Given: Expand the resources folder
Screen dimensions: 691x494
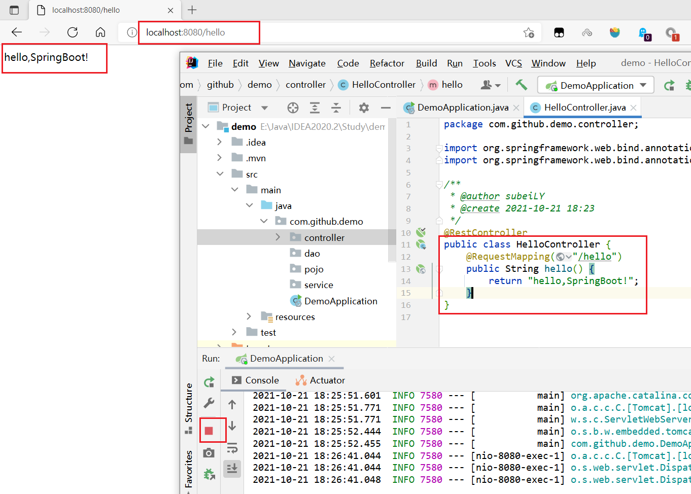Looking at the screenshot, I should pyautogui.click(x=249, y=316).
